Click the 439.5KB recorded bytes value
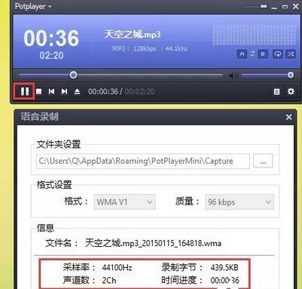The height and width of the screenshot is (289, 302). click(x=224, y=267)
